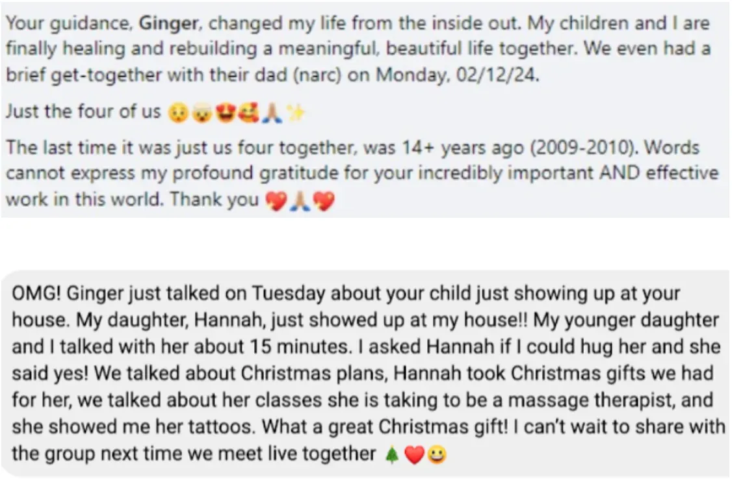
Task: Click the last sparkling heart emoji
Action: pos(323,201)
